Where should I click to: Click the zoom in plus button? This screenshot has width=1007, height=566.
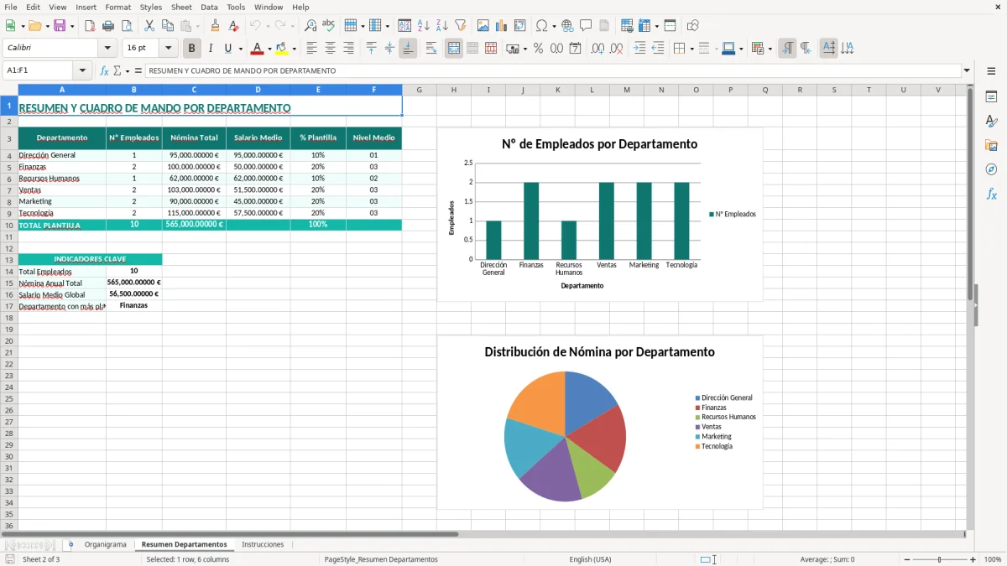[973, 559]
